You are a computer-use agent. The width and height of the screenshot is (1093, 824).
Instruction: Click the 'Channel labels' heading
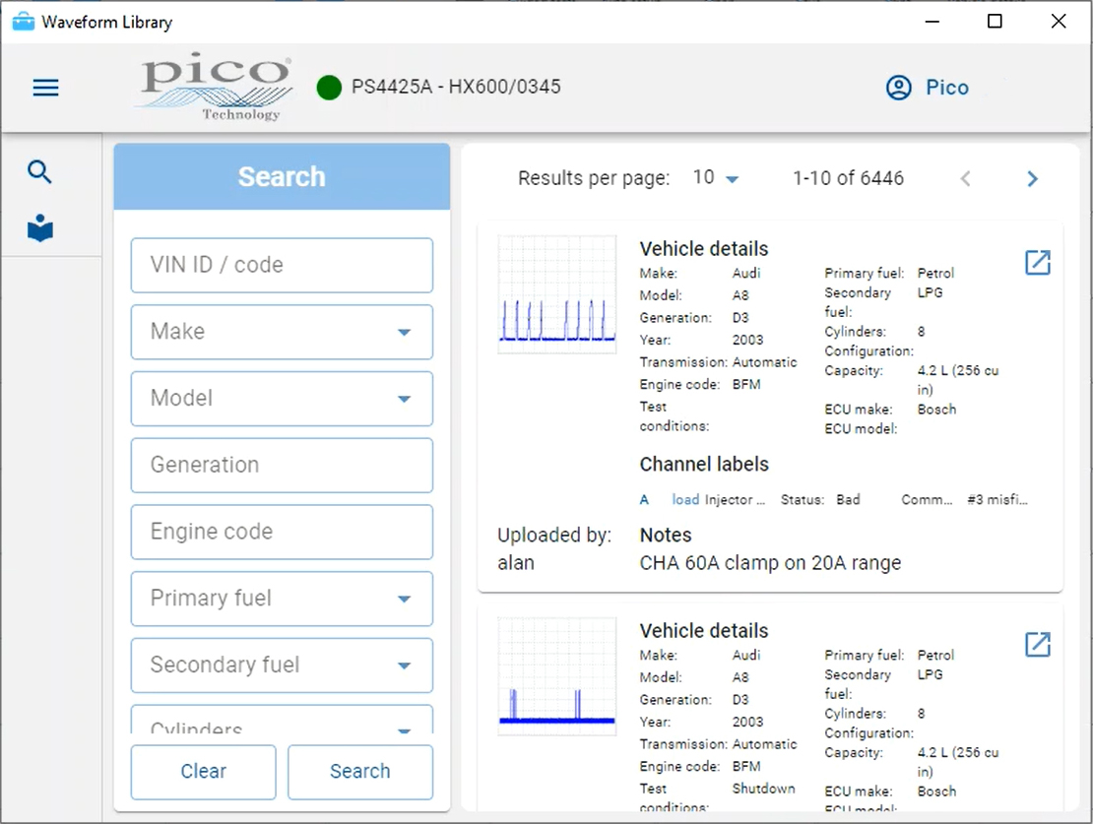click(704, 465)
